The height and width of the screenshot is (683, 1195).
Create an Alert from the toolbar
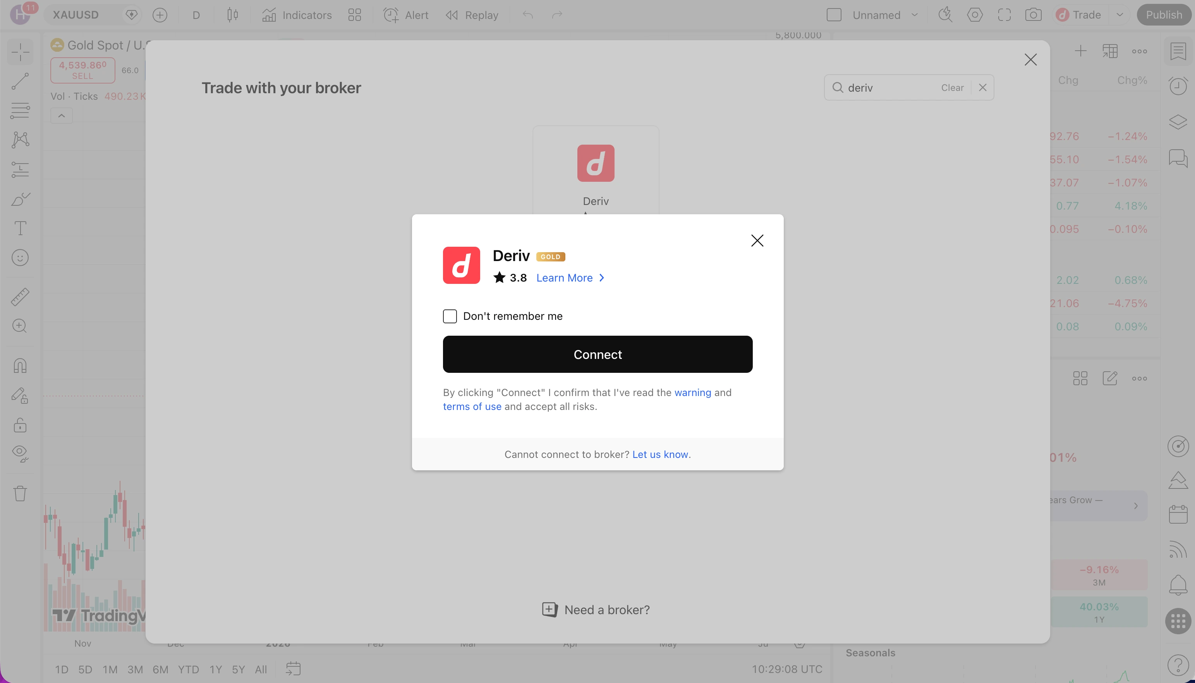pos(406,15)
